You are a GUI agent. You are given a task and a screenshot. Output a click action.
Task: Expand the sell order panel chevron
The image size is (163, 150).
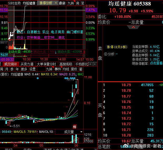click(x=133, y=27)
